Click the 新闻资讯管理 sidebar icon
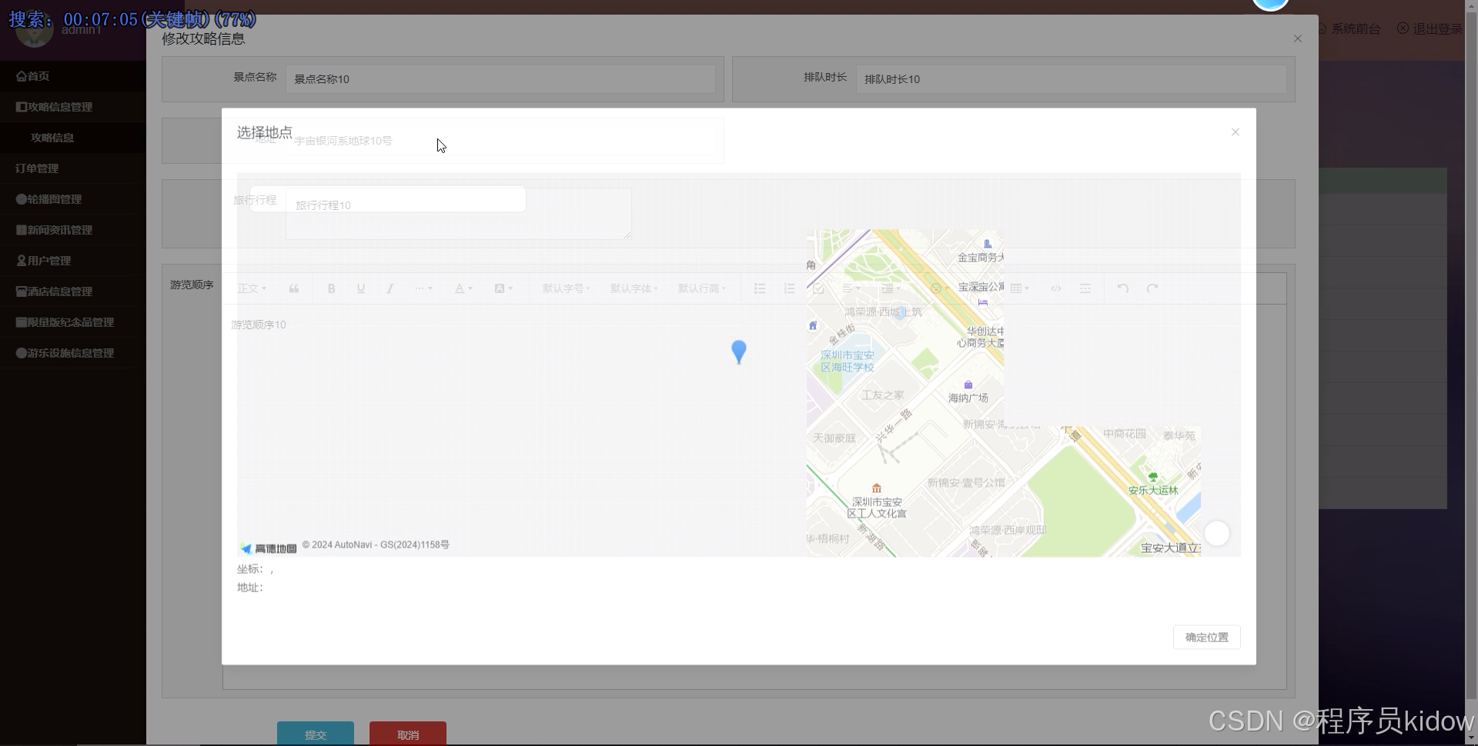 (x=21, y=230)
